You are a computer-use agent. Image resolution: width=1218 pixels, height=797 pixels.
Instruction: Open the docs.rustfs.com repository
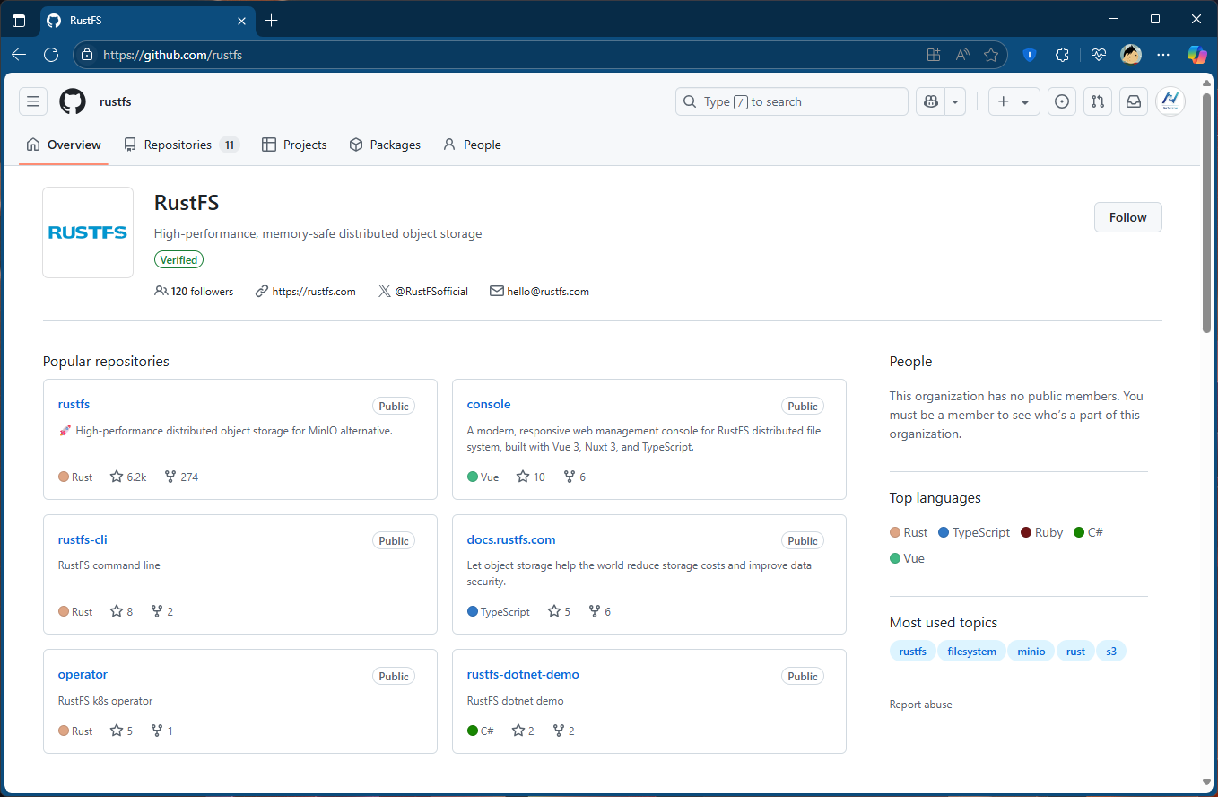[x=511, y=539]
